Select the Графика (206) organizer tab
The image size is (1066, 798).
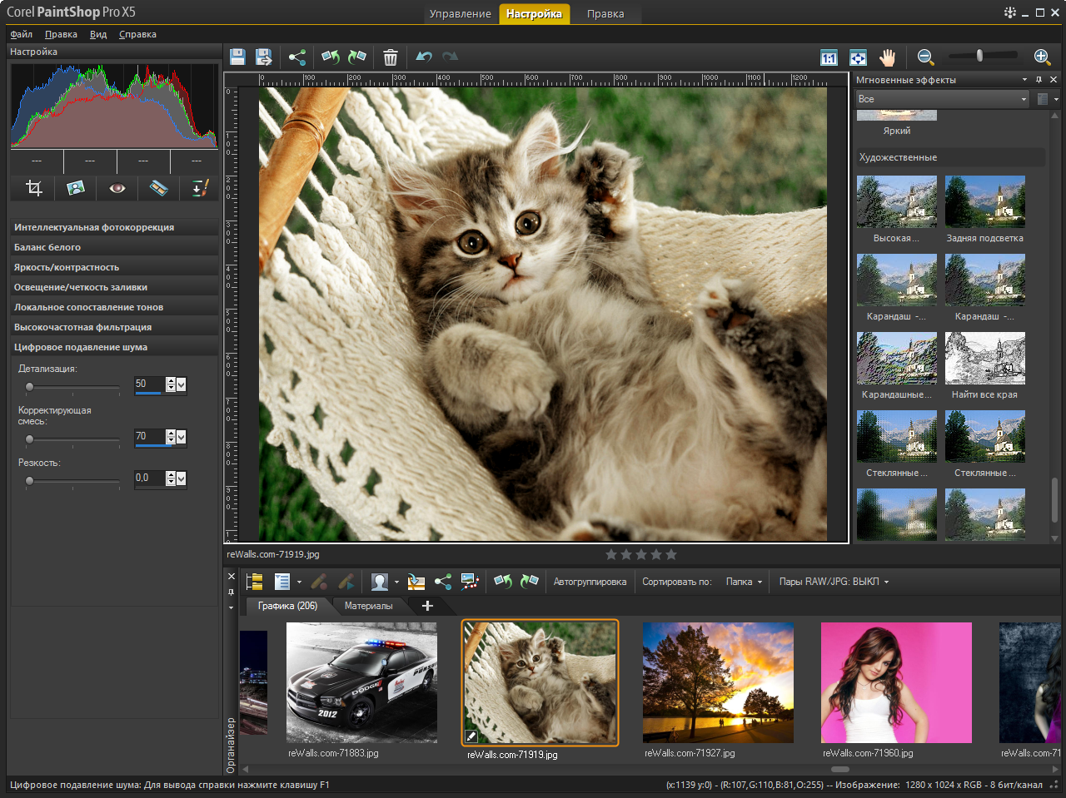point(287,606)
